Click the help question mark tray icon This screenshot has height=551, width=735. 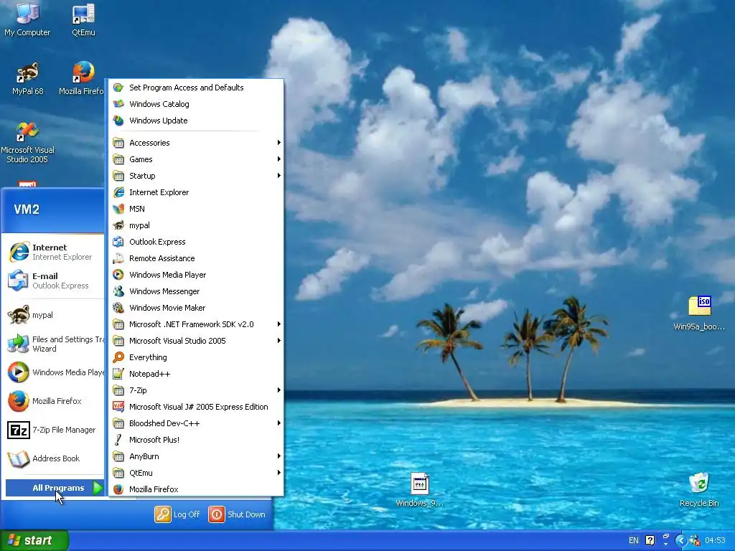tap(650, 541)
